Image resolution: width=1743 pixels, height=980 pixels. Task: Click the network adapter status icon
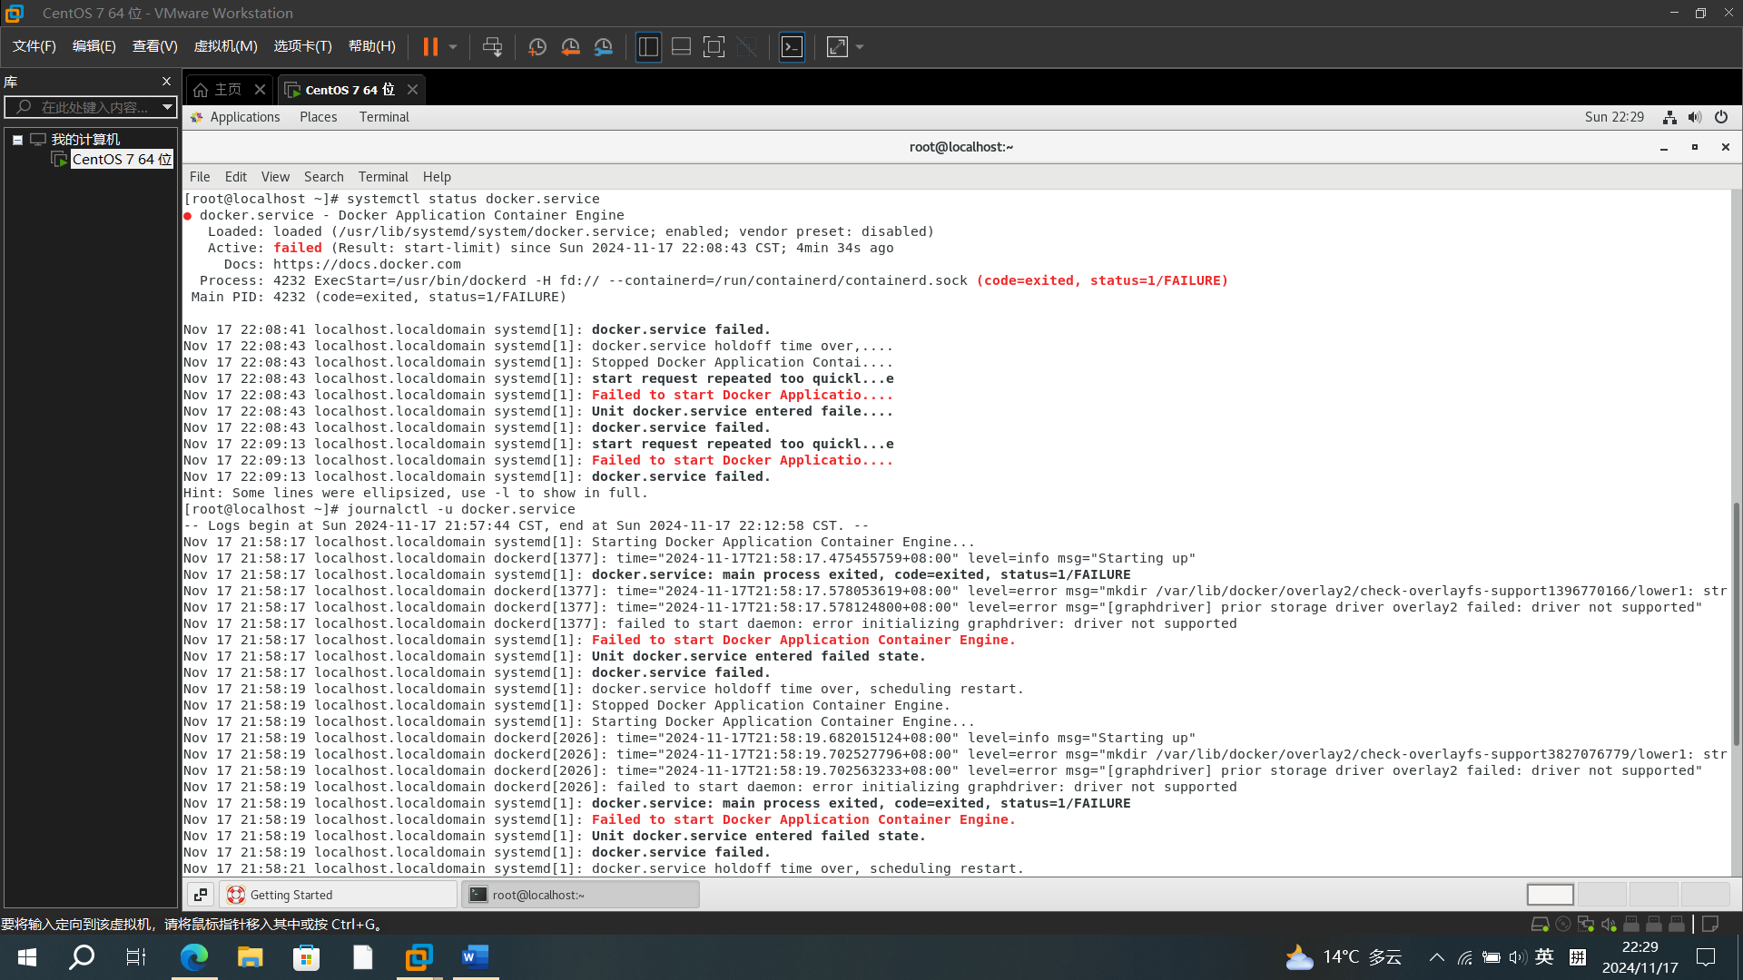click(1585, 924)
